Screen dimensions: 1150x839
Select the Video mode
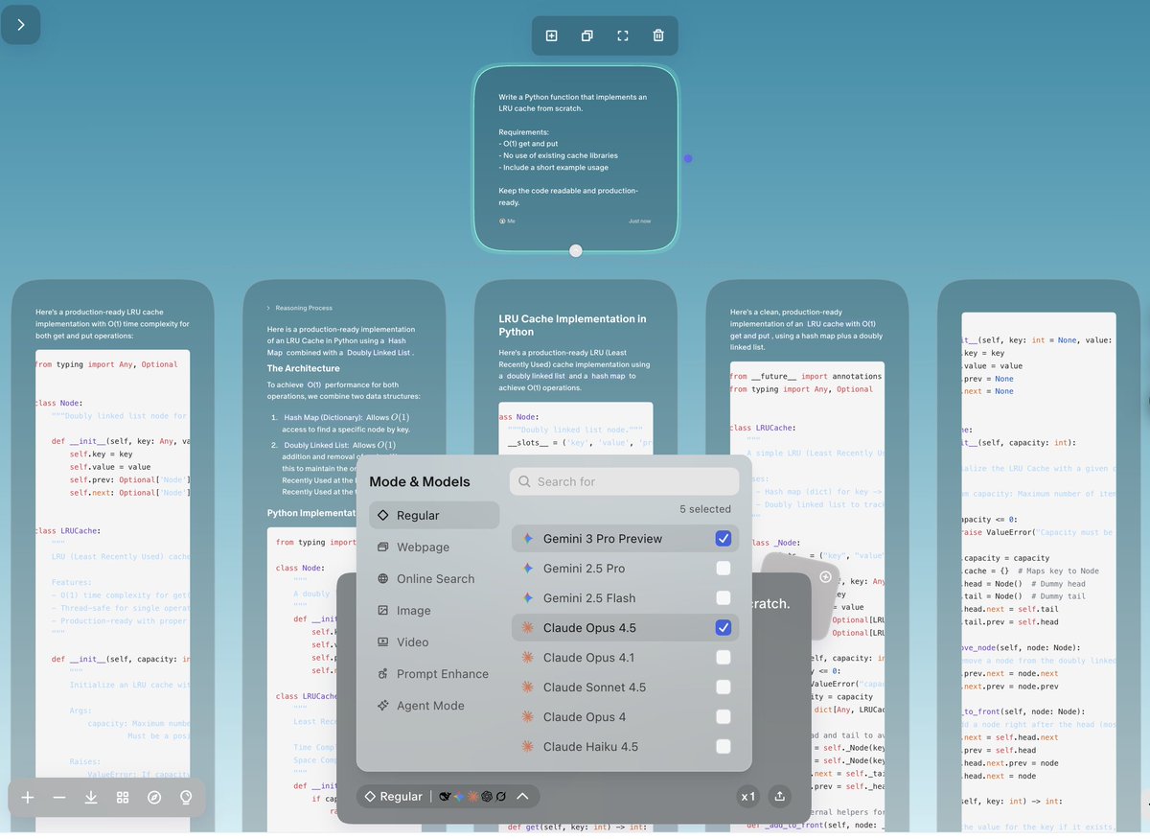[x=434, y=641]
